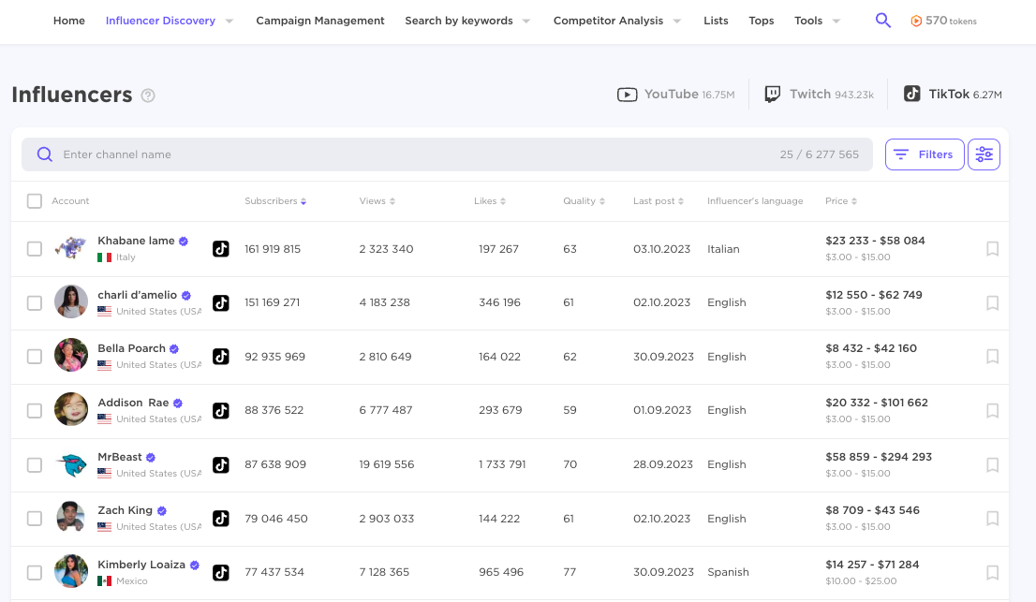The image size is (1036, 602).
Task: Open Addison Rae's profile link
Action: [x=133, y=403]
